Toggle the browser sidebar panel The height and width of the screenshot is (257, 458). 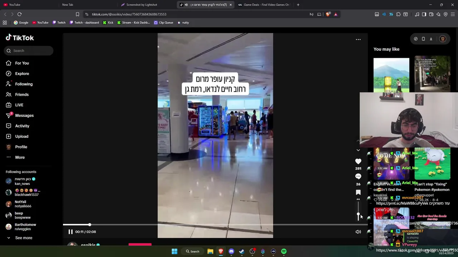pyautogui.click(x=424, y=14)
